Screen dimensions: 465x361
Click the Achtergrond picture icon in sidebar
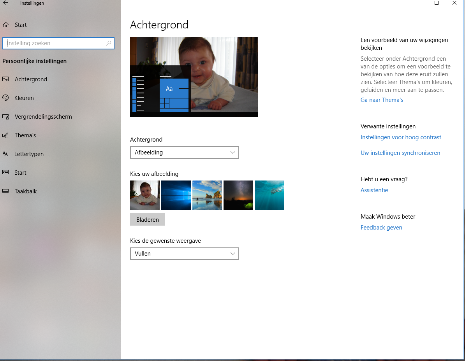pyautogui.click(x=5, y=79)
